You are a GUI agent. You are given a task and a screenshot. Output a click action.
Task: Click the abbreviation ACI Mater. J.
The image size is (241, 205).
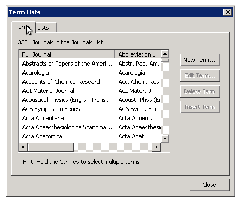pos(136,91)
